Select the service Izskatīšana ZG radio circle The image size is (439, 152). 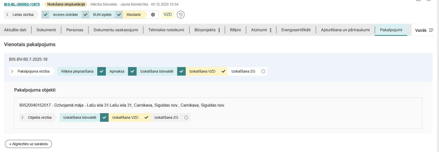[x=263, y=71]
